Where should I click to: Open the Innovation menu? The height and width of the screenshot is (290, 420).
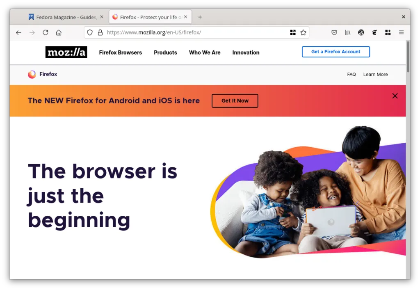pyautogui.click(x=246, y=53)
